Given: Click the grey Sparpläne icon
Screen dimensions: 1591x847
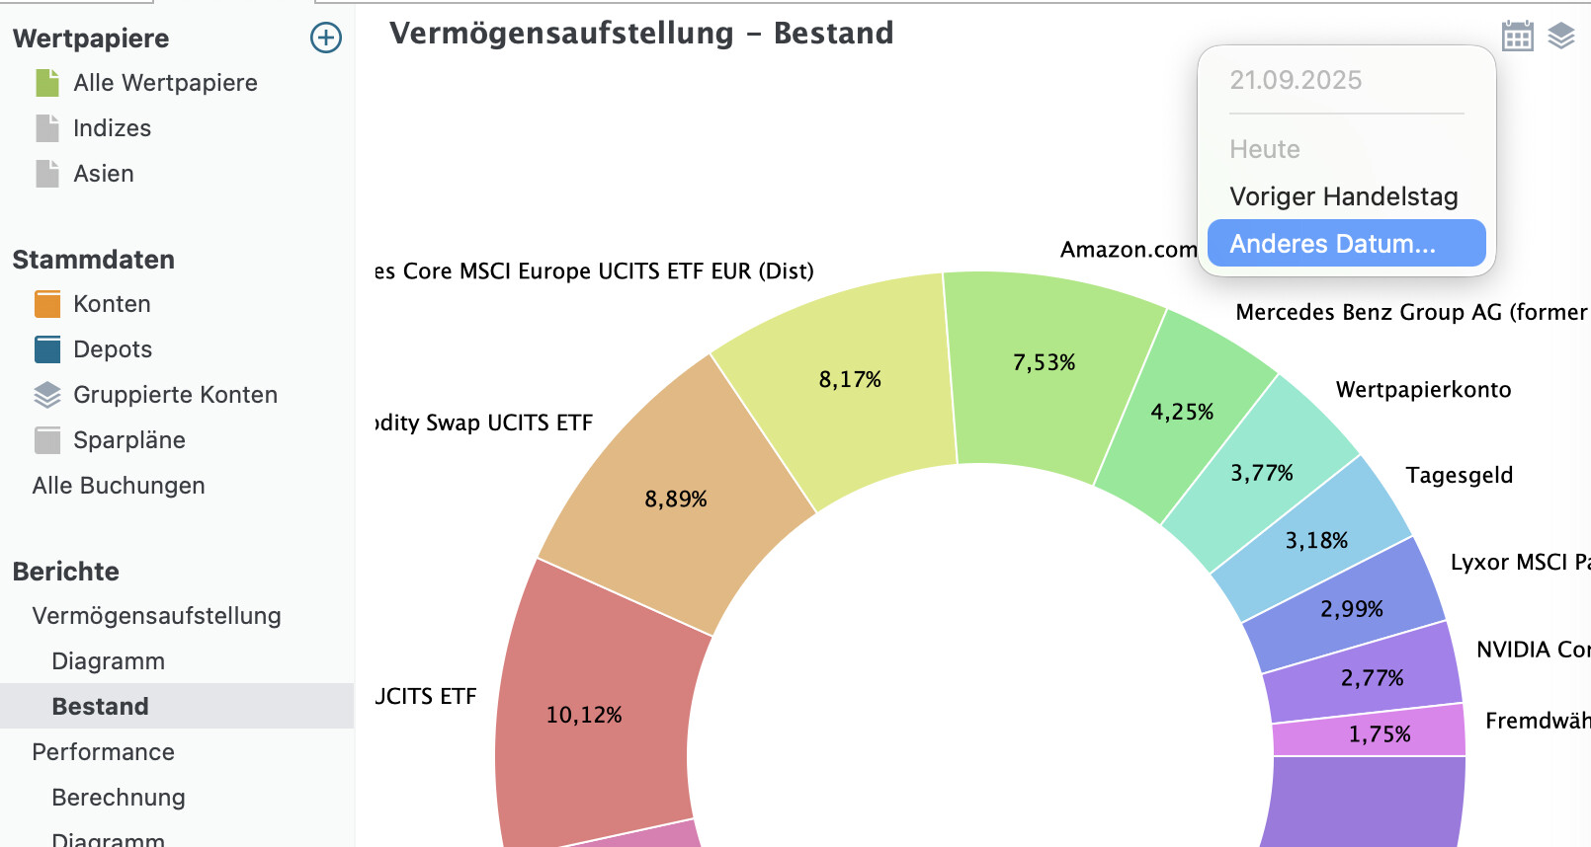Looking at the screenshot, I should [47, 440].
